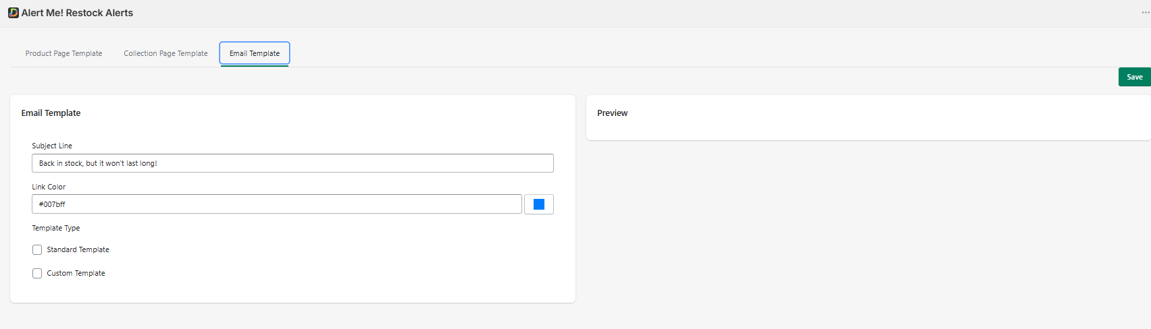Click the Link Color hex input field
Screen dimensions: 1151x329
pos(277,204)
